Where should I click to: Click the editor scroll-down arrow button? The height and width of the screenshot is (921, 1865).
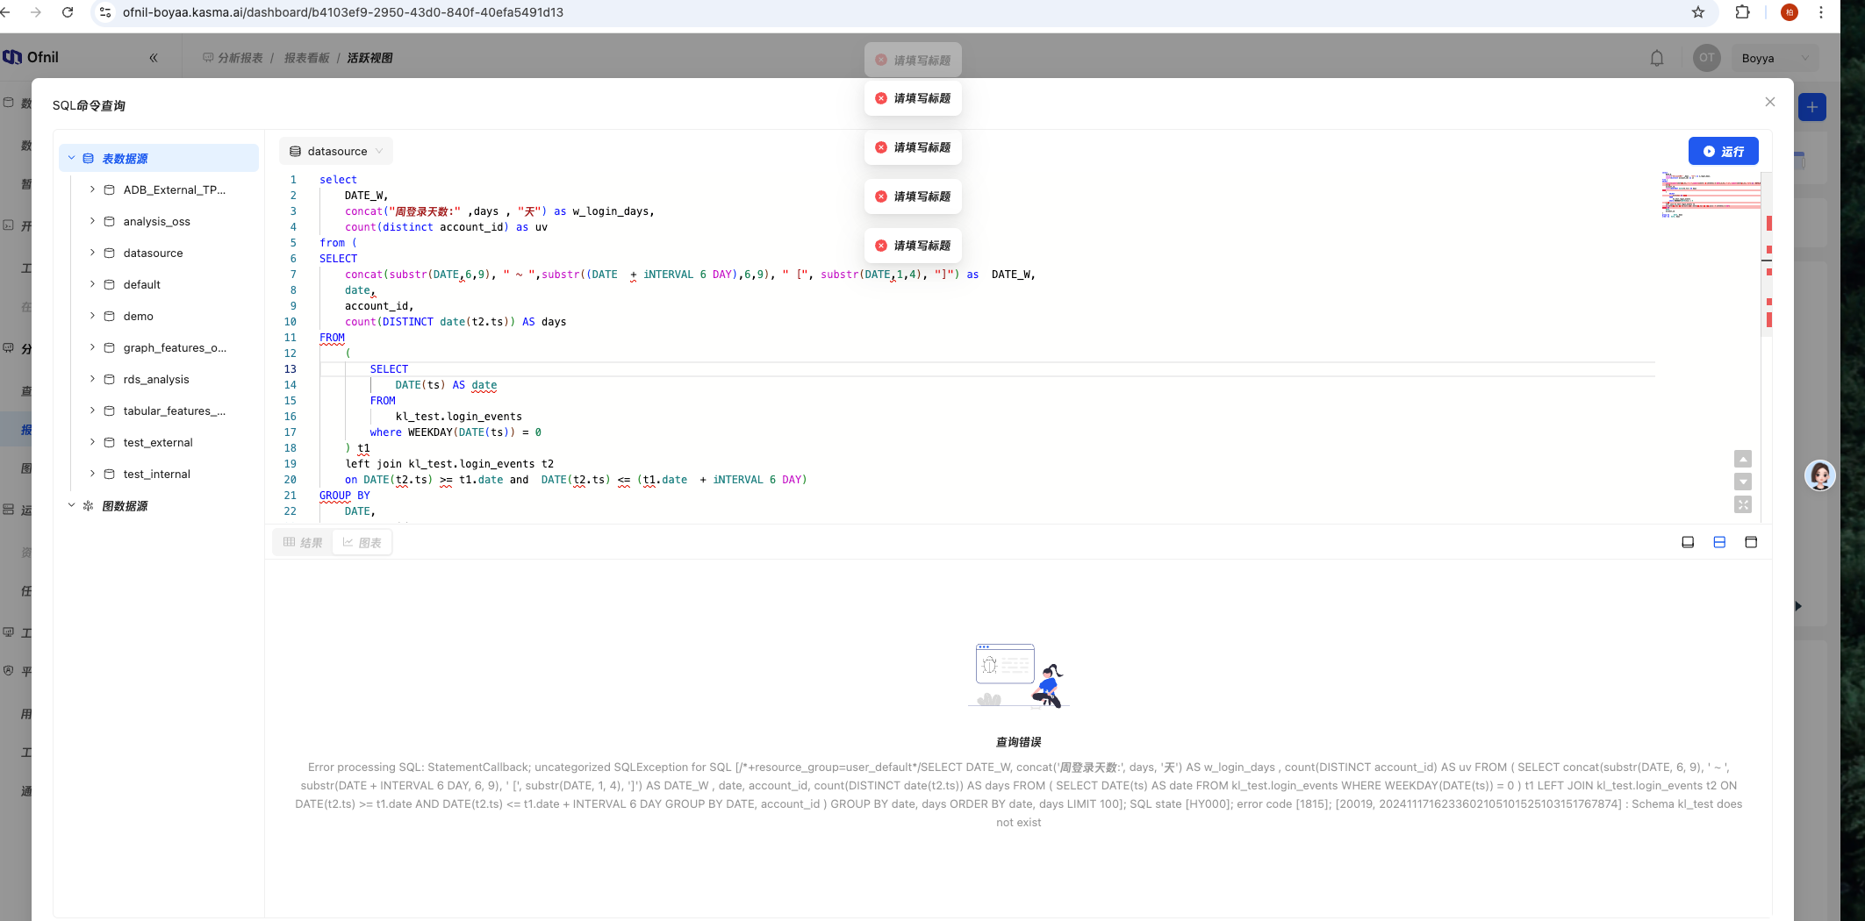(x=1743, y=482)
